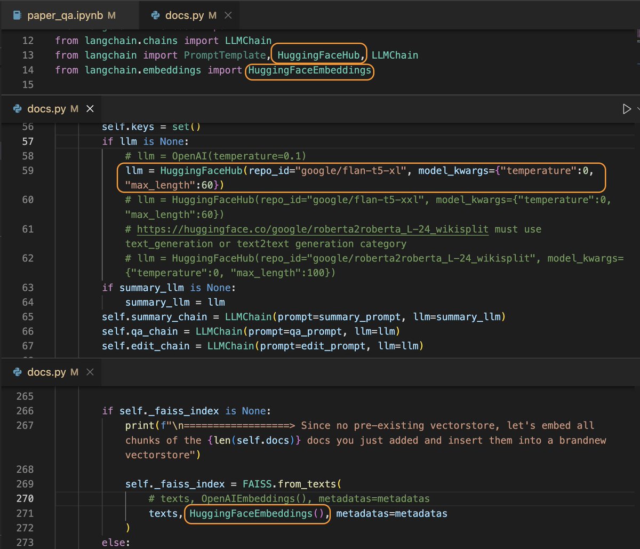This screenshot has height=549, width=640.
Task: Click line number 57 in the gutter
Action: [27, 141]
